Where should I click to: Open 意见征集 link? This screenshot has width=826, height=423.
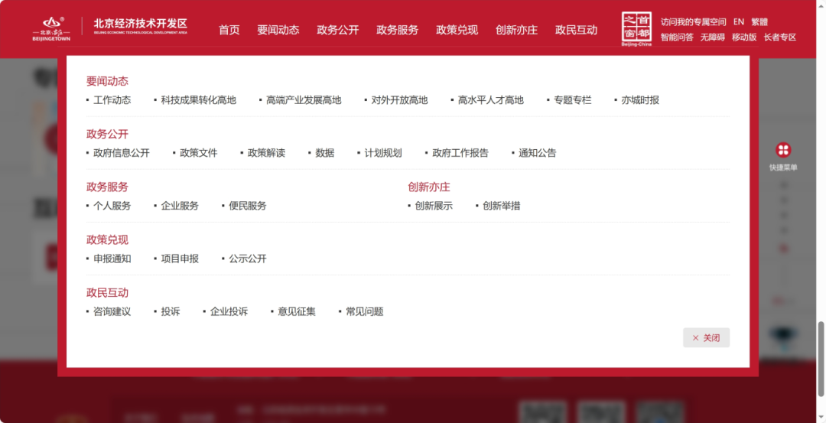pos(297,312)
